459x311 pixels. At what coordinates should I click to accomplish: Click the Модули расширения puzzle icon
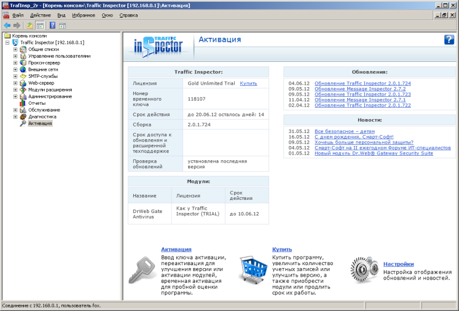[x=23, y=90]
